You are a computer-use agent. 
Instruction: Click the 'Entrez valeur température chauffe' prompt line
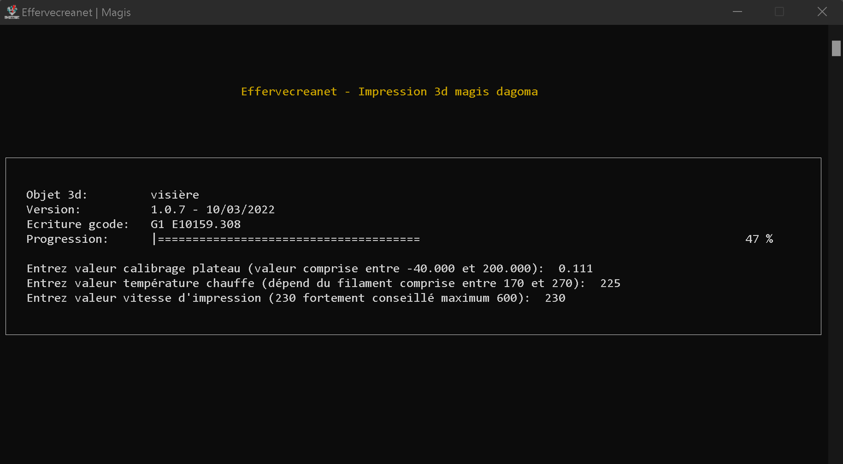(306, 283)
